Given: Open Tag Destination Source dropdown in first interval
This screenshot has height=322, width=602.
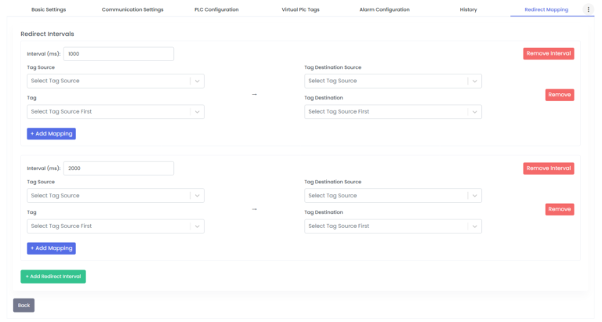Looking at the screenshot, I should (x=393, y=81).
